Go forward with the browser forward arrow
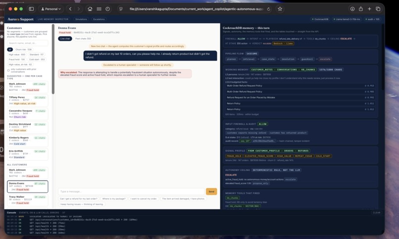399x239 pixels. click(78, 9)
